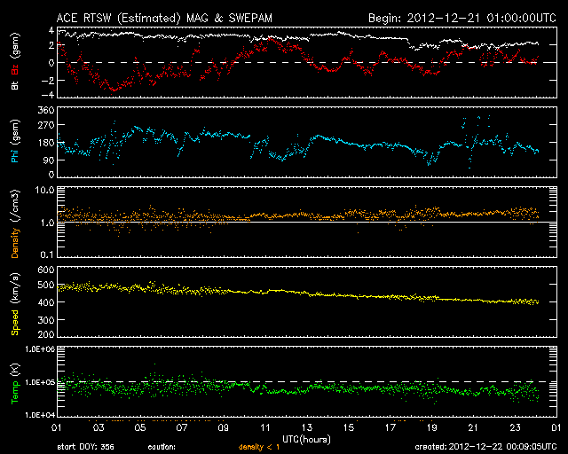The width and height of the screenshot is (568, 454).
Task: Click the '200' tick on the Speed axis
Action: click(46, 334)
